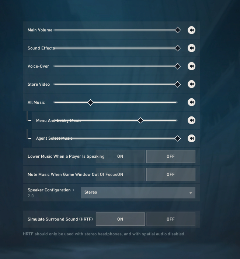Open the Speaker Configuration Stereo dropdown
The image size is (240, 259).
pos(138,192)
